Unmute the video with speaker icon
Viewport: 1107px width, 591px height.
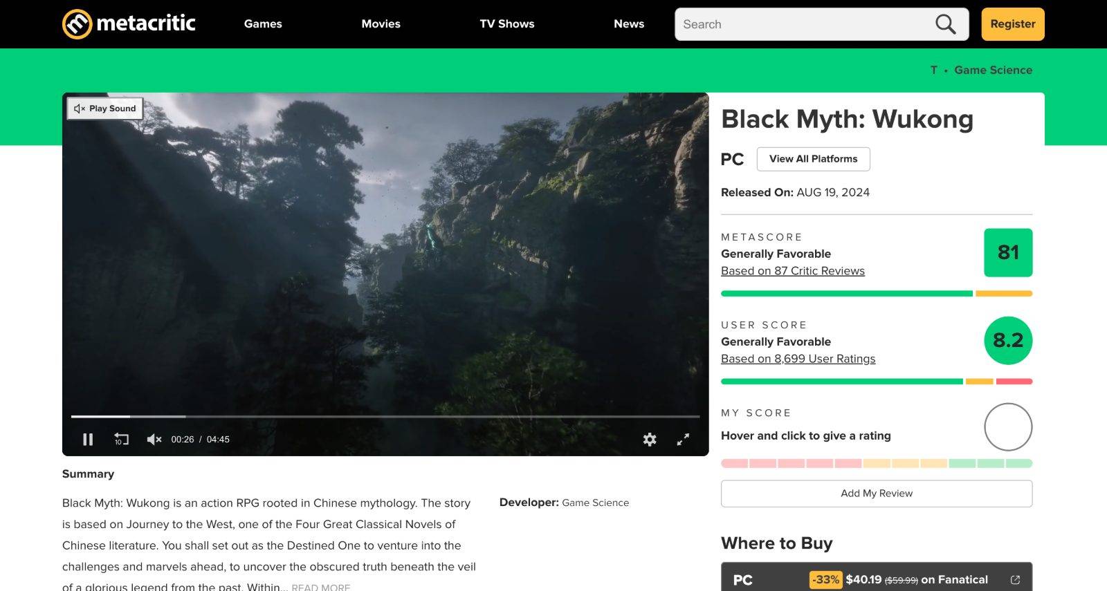tap(154, 440)
